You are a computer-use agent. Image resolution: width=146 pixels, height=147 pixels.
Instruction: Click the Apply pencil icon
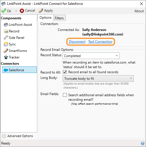[x=41, y=10]
